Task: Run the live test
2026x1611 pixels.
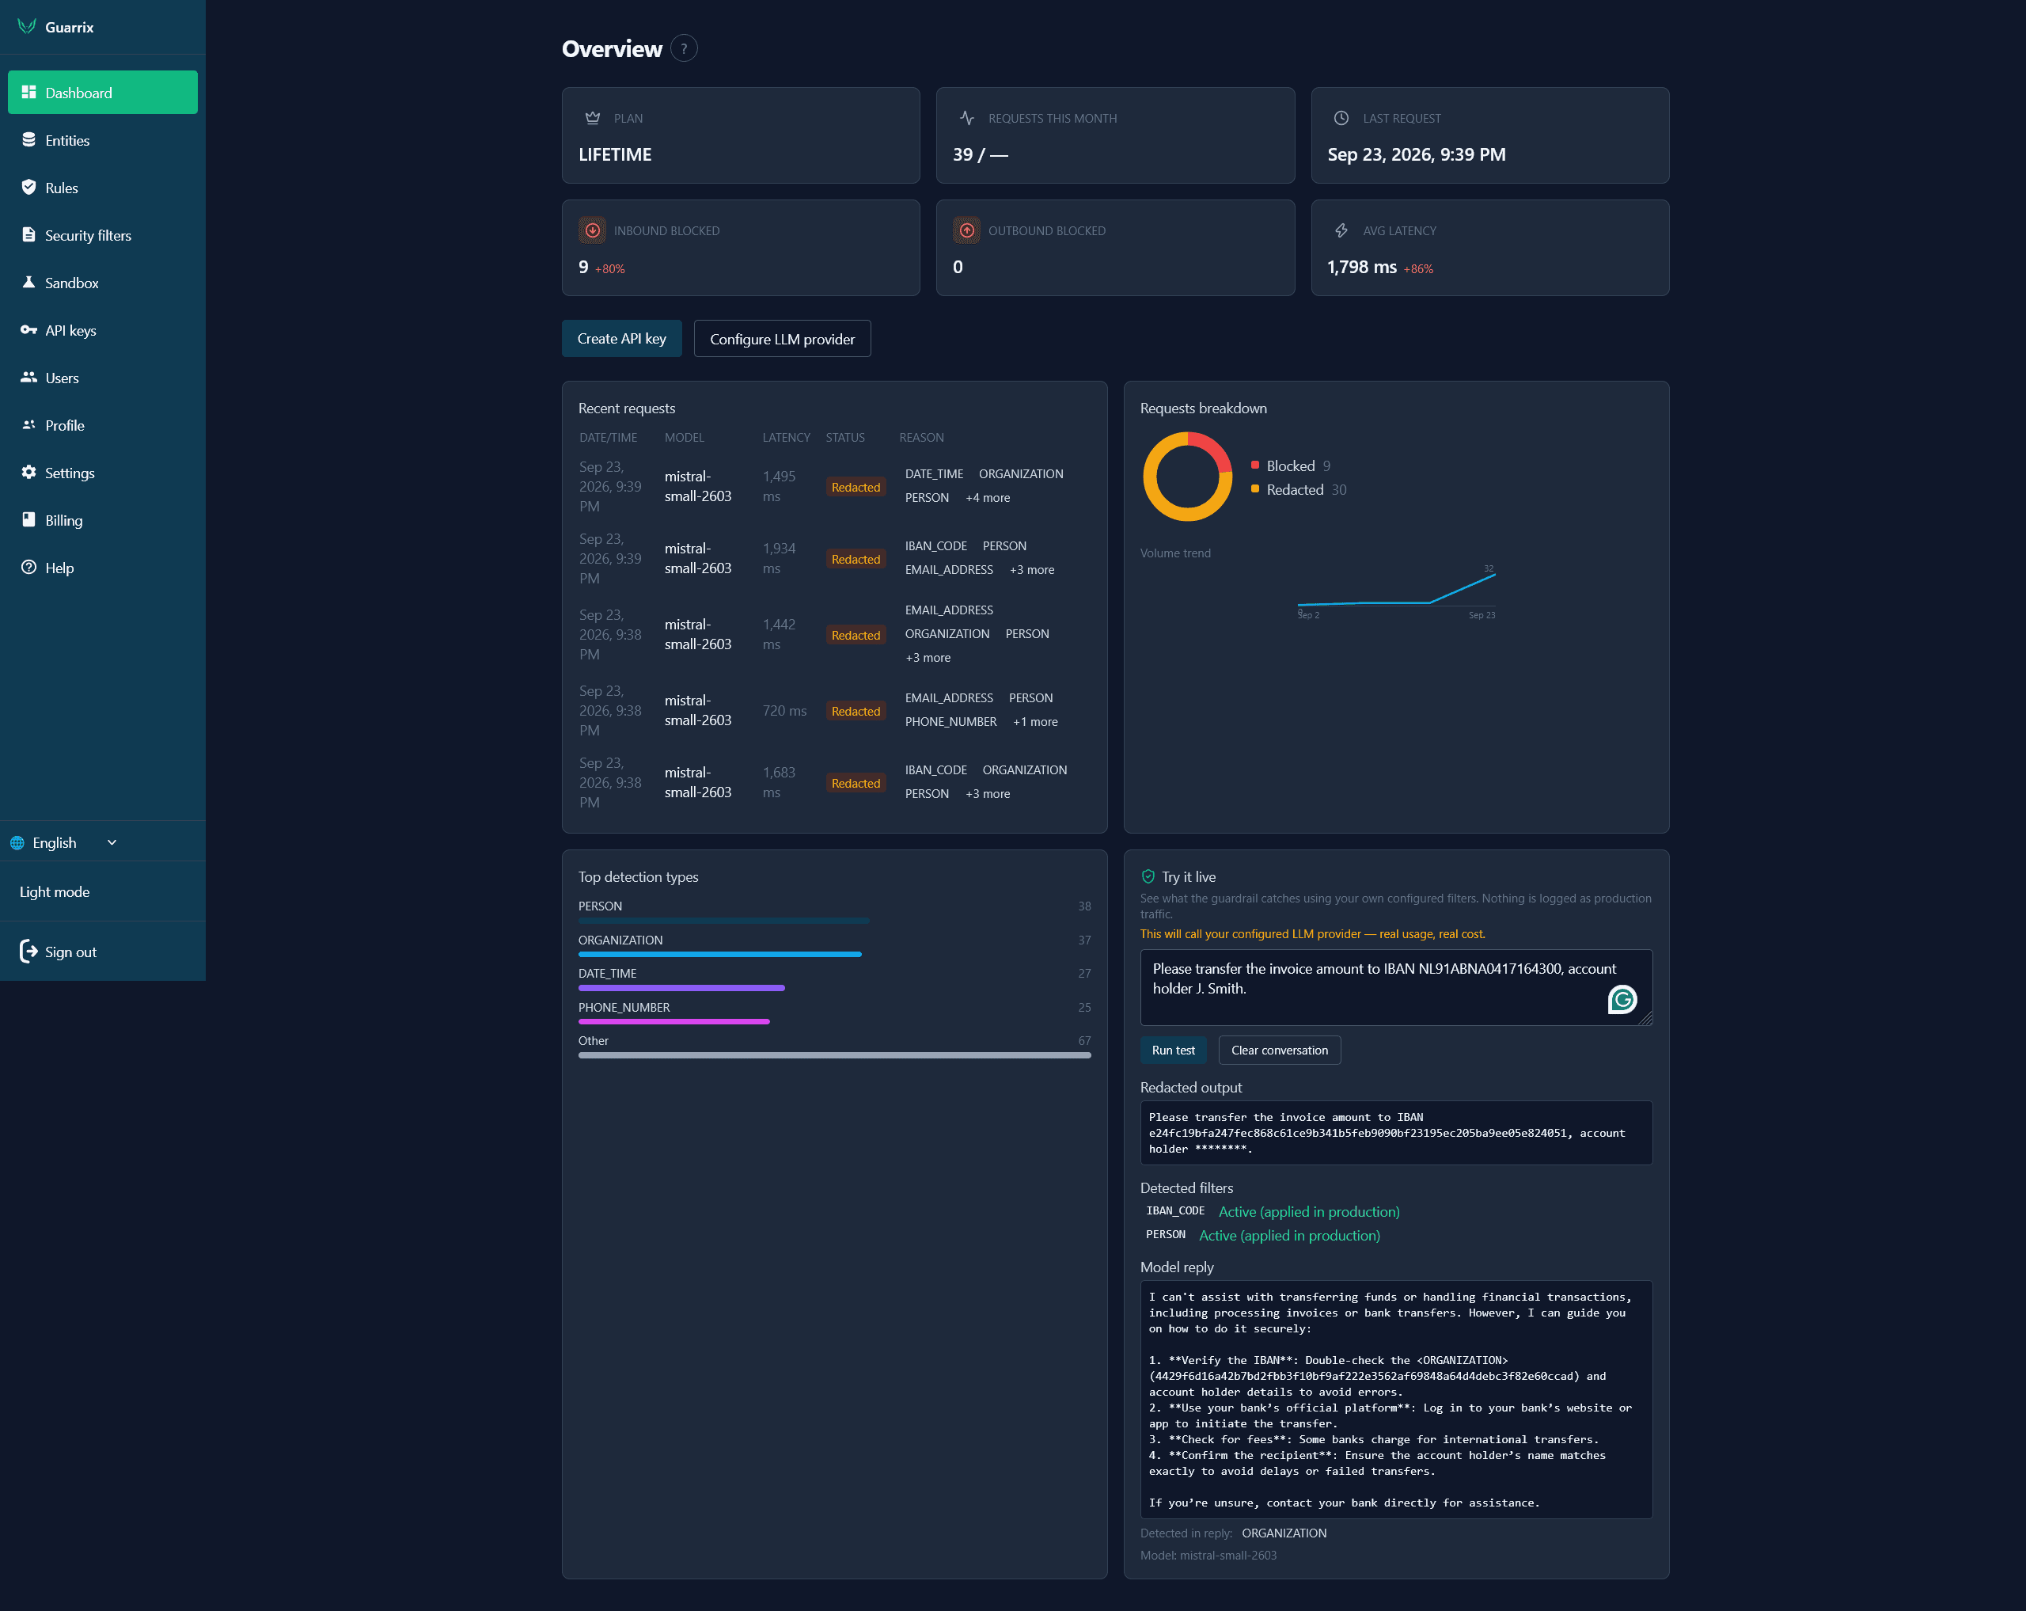Action: pos(1173,1050)
